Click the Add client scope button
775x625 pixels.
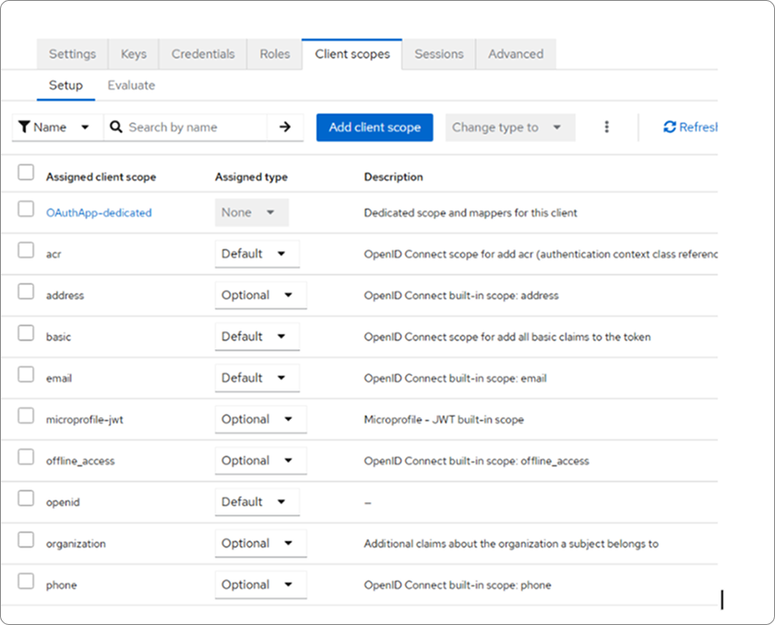(375, 127)
